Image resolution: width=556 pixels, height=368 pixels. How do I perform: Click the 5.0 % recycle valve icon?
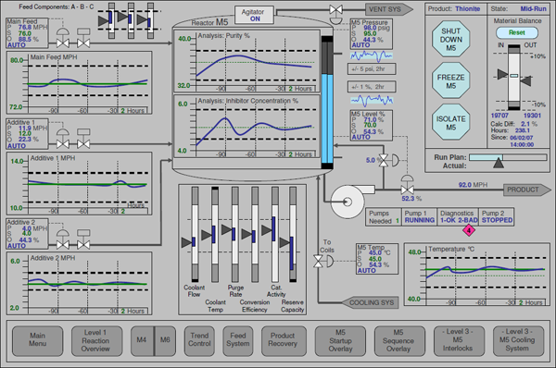[389, 160]
